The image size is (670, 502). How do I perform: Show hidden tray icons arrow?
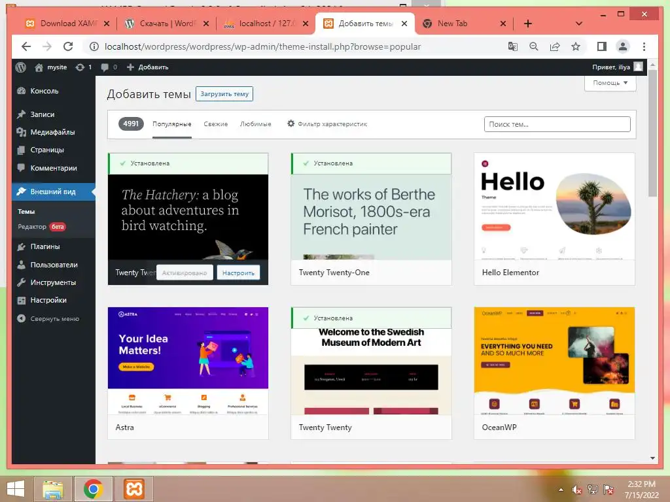click(561, 490)
